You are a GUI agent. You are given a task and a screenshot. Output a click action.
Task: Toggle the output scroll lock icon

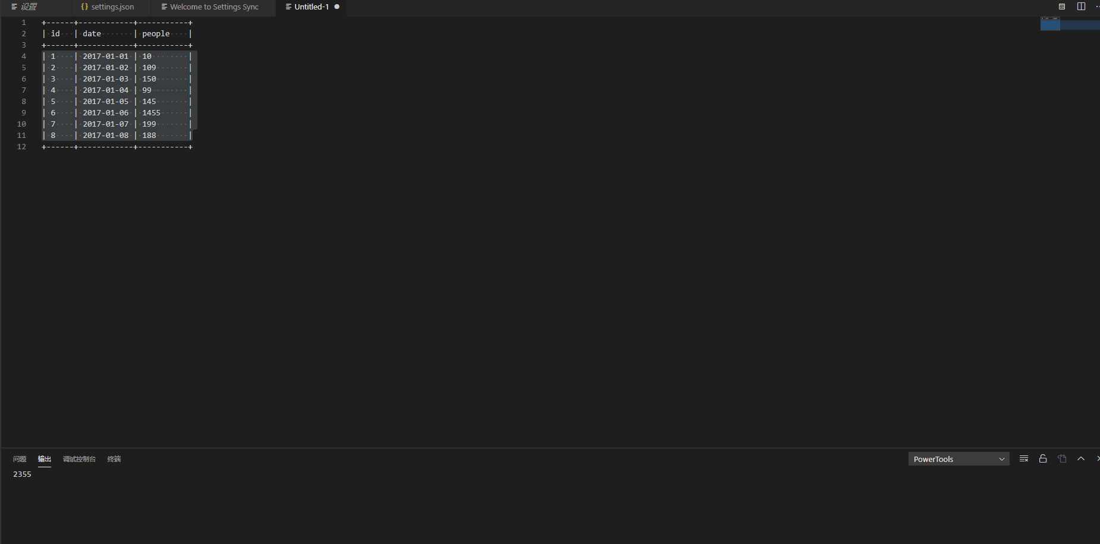pyautogui.click(x=1043, y=458)
